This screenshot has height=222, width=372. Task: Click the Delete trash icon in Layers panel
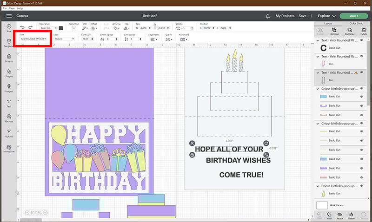coord(364,30)
